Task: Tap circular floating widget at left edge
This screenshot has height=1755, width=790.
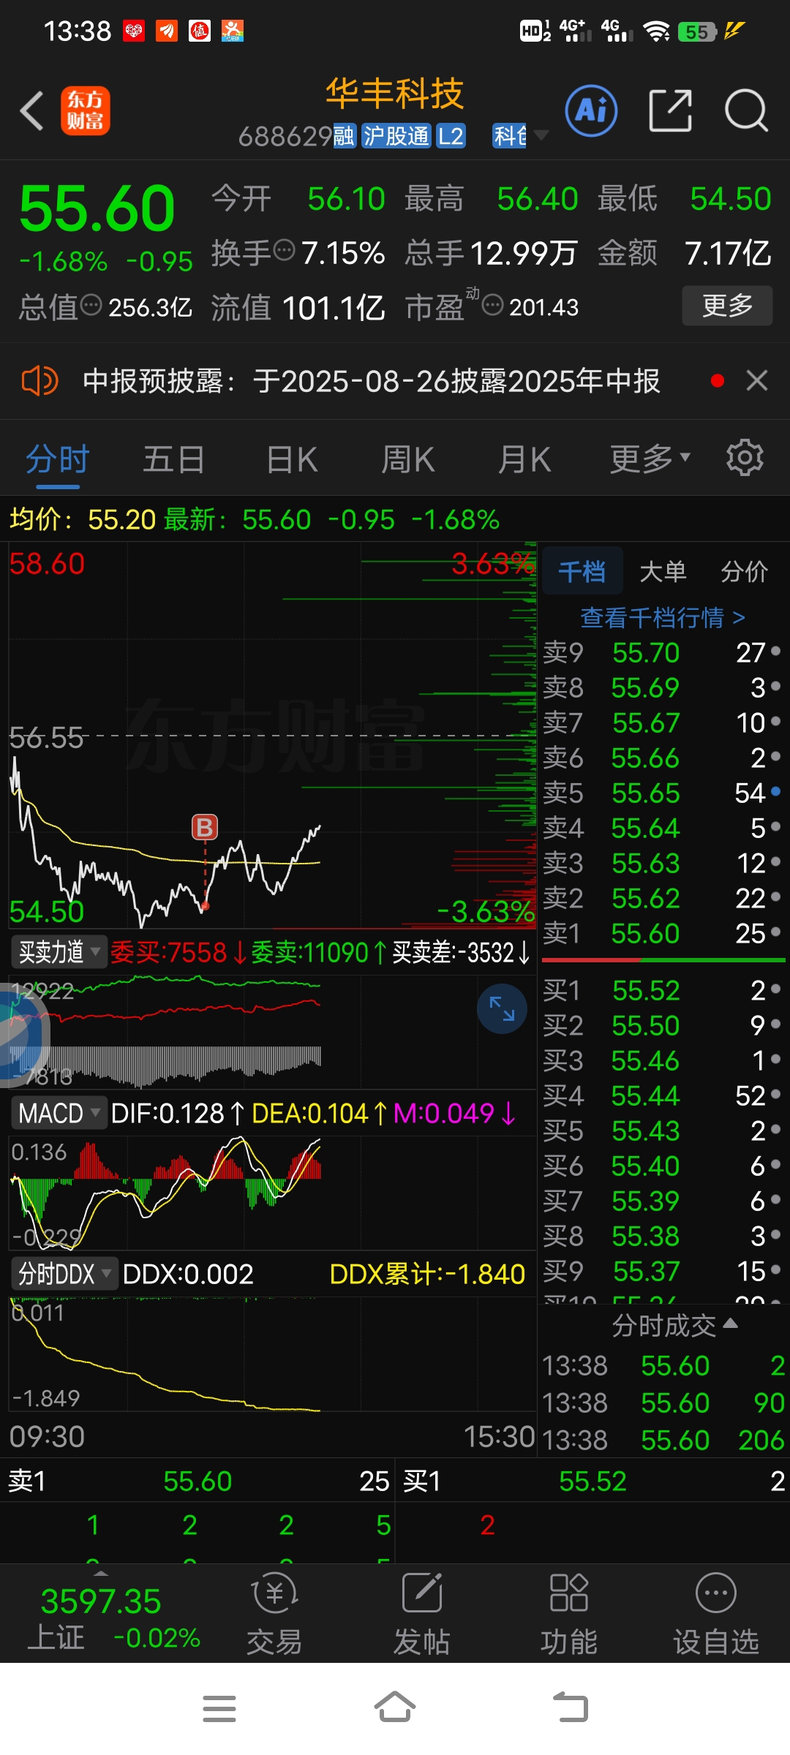Action: tap(22, 1034)
